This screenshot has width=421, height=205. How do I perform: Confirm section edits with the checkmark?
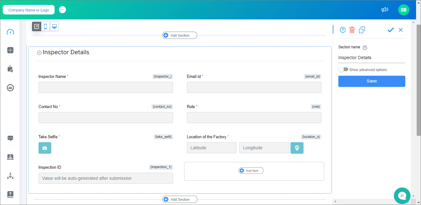(x=390, y=30)
